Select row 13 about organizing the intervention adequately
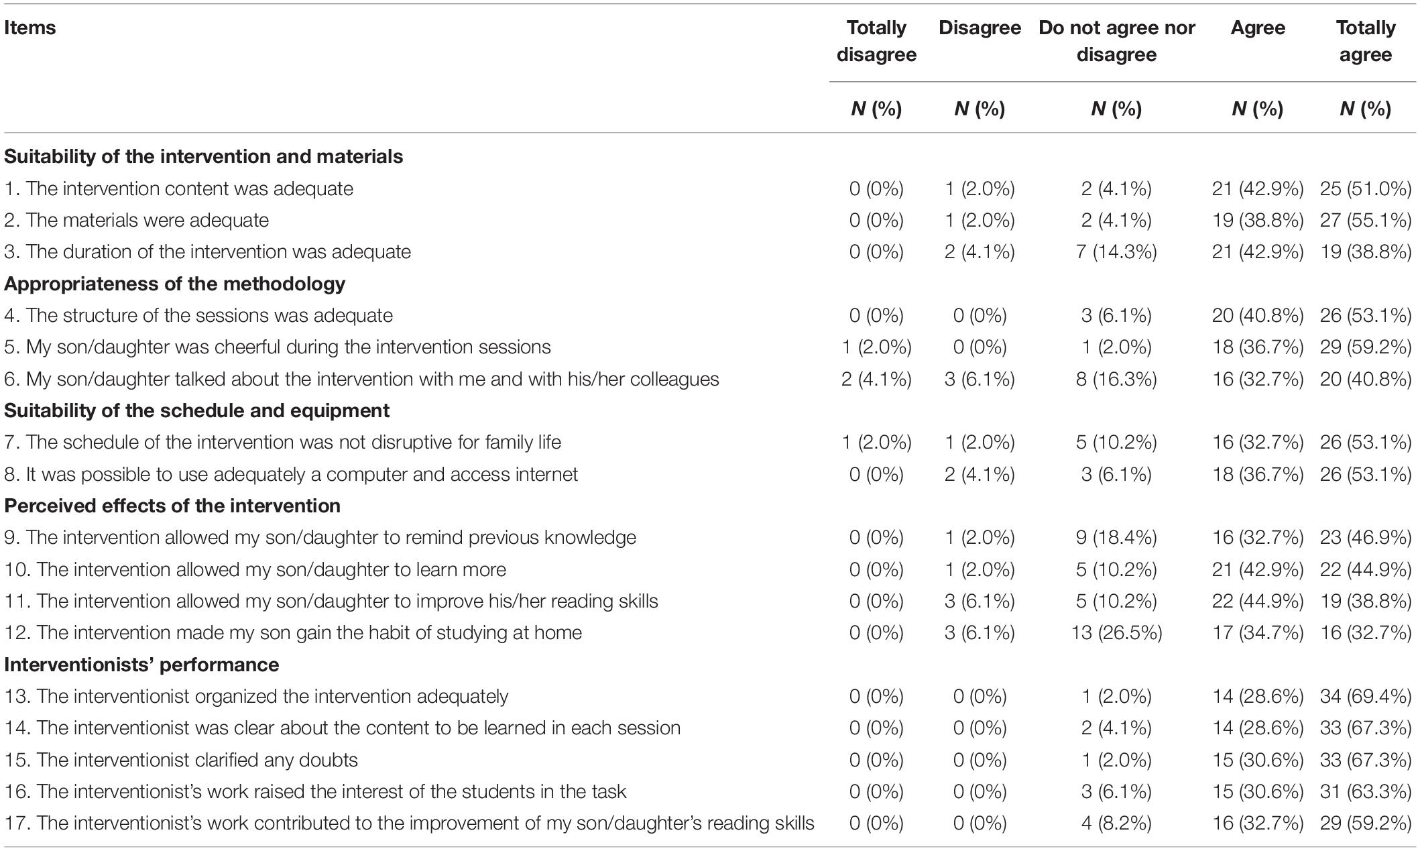Viewport: 1420px width, 851px height. pyautogui.click(x=710, y=697)
